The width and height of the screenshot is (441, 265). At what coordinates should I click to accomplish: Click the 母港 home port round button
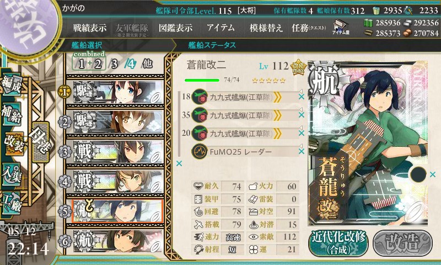40,141
